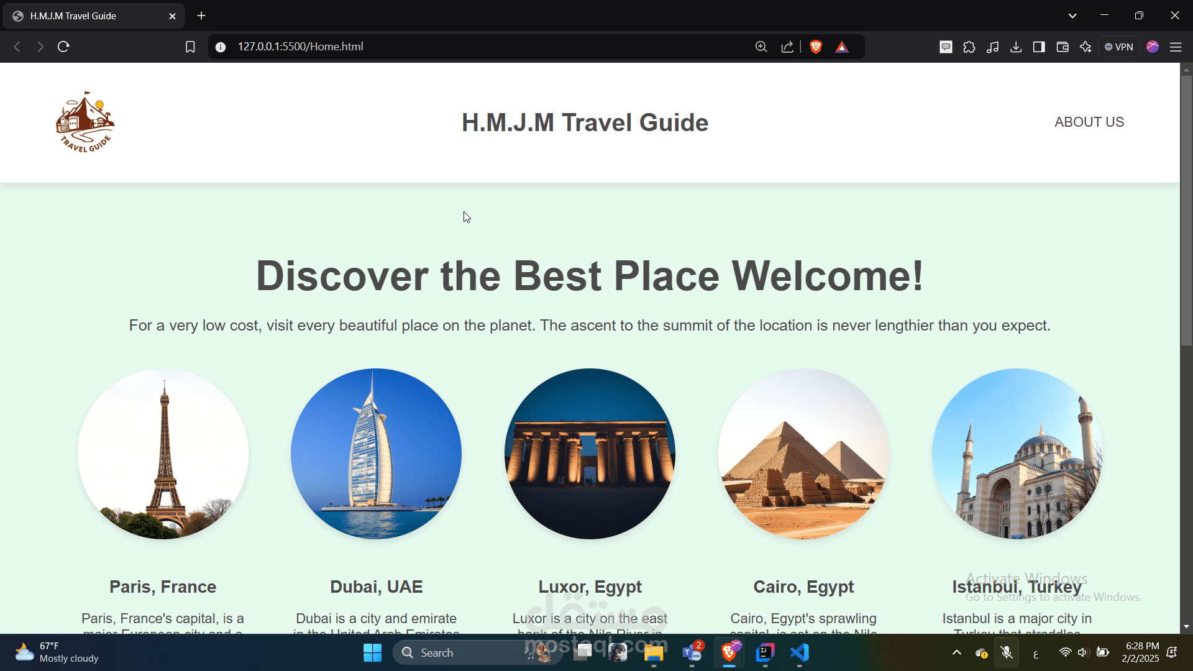Open Leo AI assistant sparkle icon

1086,47
